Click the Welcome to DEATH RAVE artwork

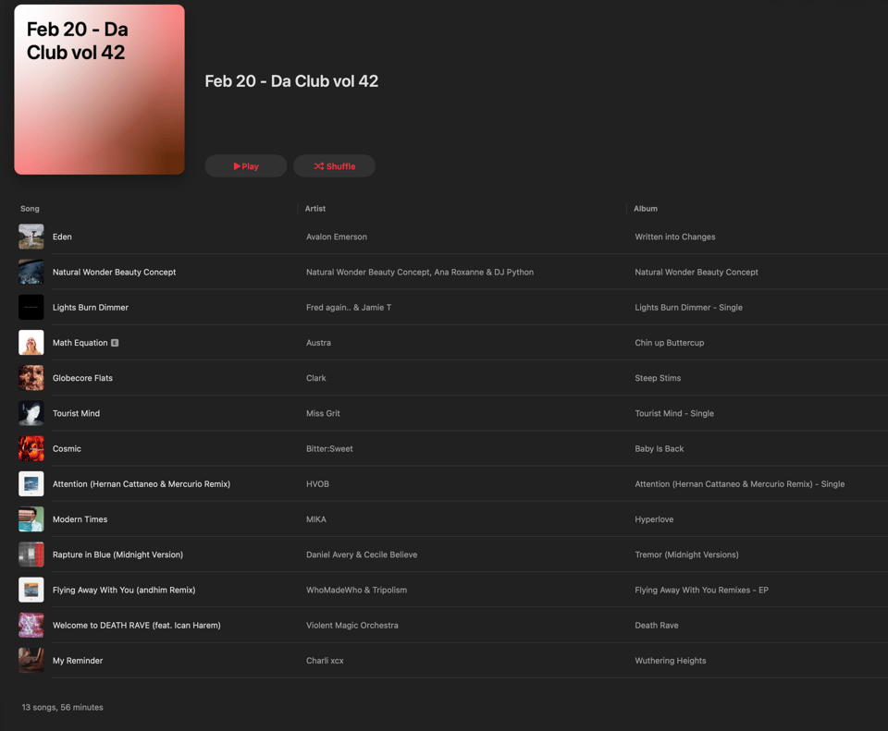(x=31, y=626)
